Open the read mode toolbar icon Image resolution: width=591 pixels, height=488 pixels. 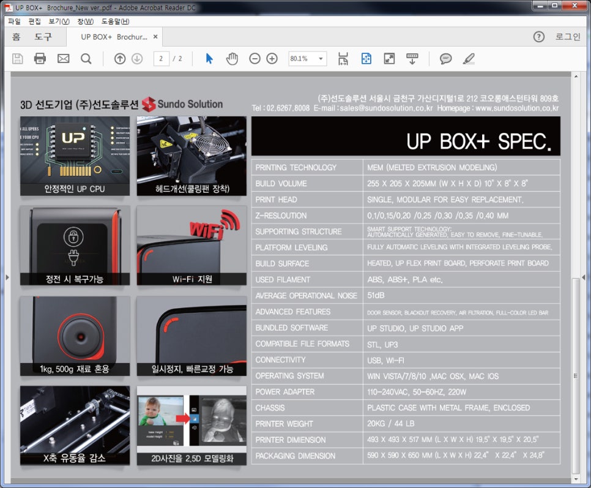pyautogui.click(x=412, y=59)
